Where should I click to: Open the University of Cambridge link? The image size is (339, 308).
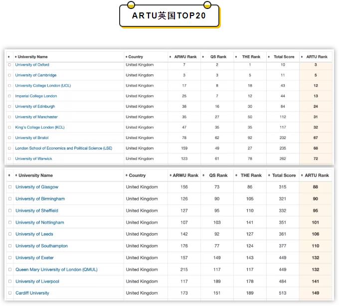pyautogui.click(x=36, y=75)
